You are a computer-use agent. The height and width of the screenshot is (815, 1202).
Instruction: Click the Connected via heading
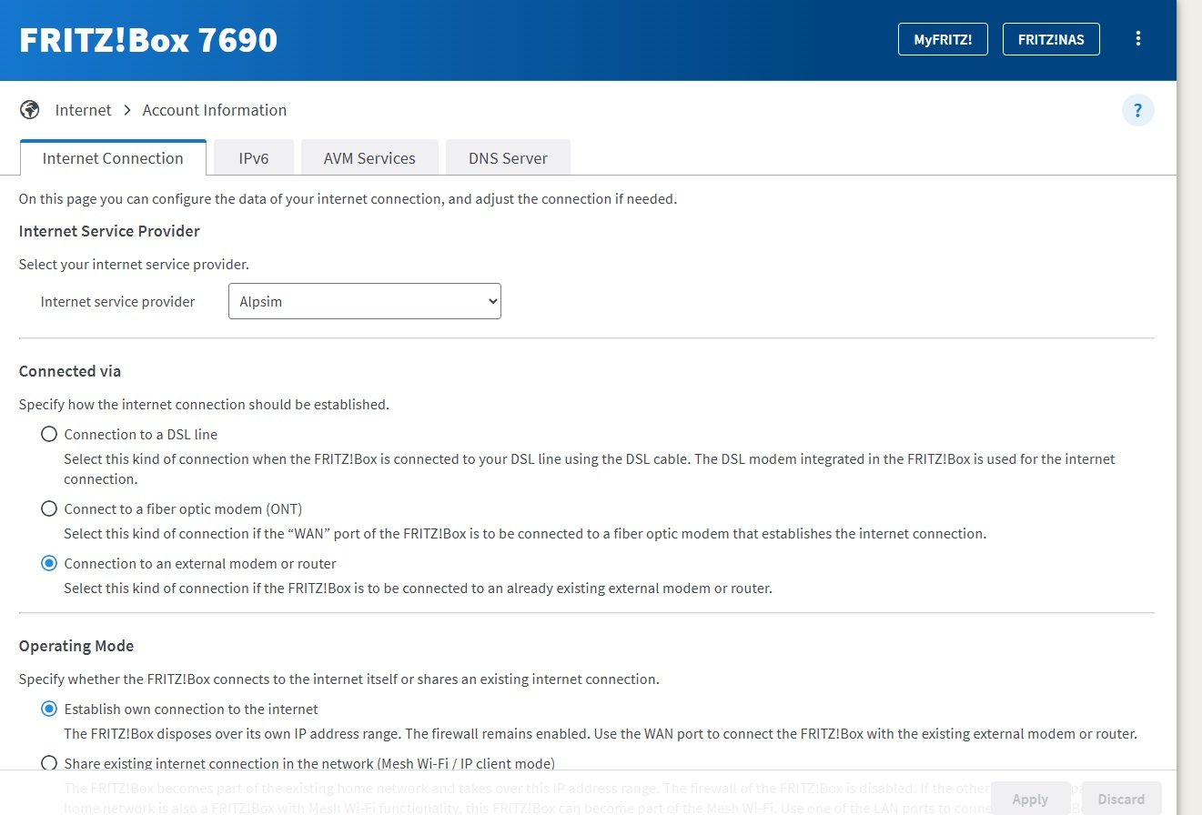coord(70,371)
